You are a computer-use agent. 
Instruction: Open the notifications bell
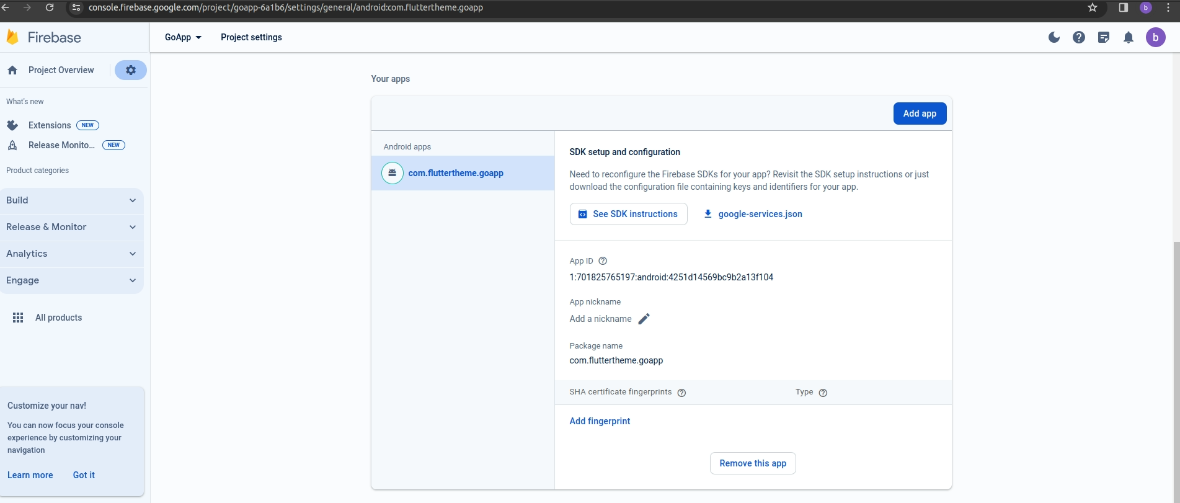pos(1128,37)
